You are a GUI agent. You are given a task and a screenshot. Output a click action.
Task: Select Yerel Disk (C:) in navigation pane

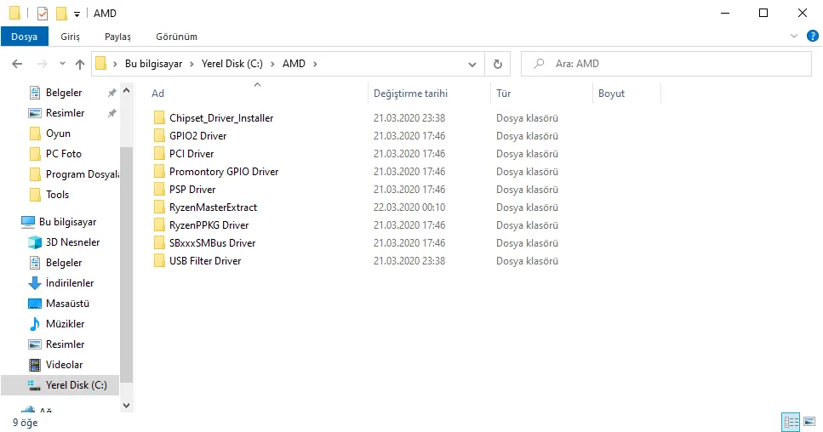click(60, 385)
